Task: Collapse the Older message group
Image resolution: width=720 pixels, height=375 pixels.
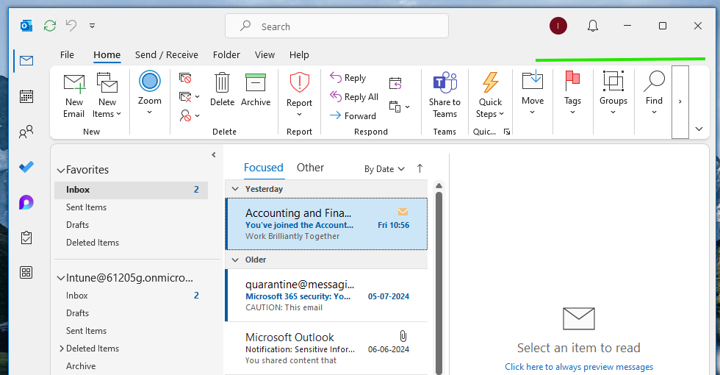Action: click(x=236, y=260)
